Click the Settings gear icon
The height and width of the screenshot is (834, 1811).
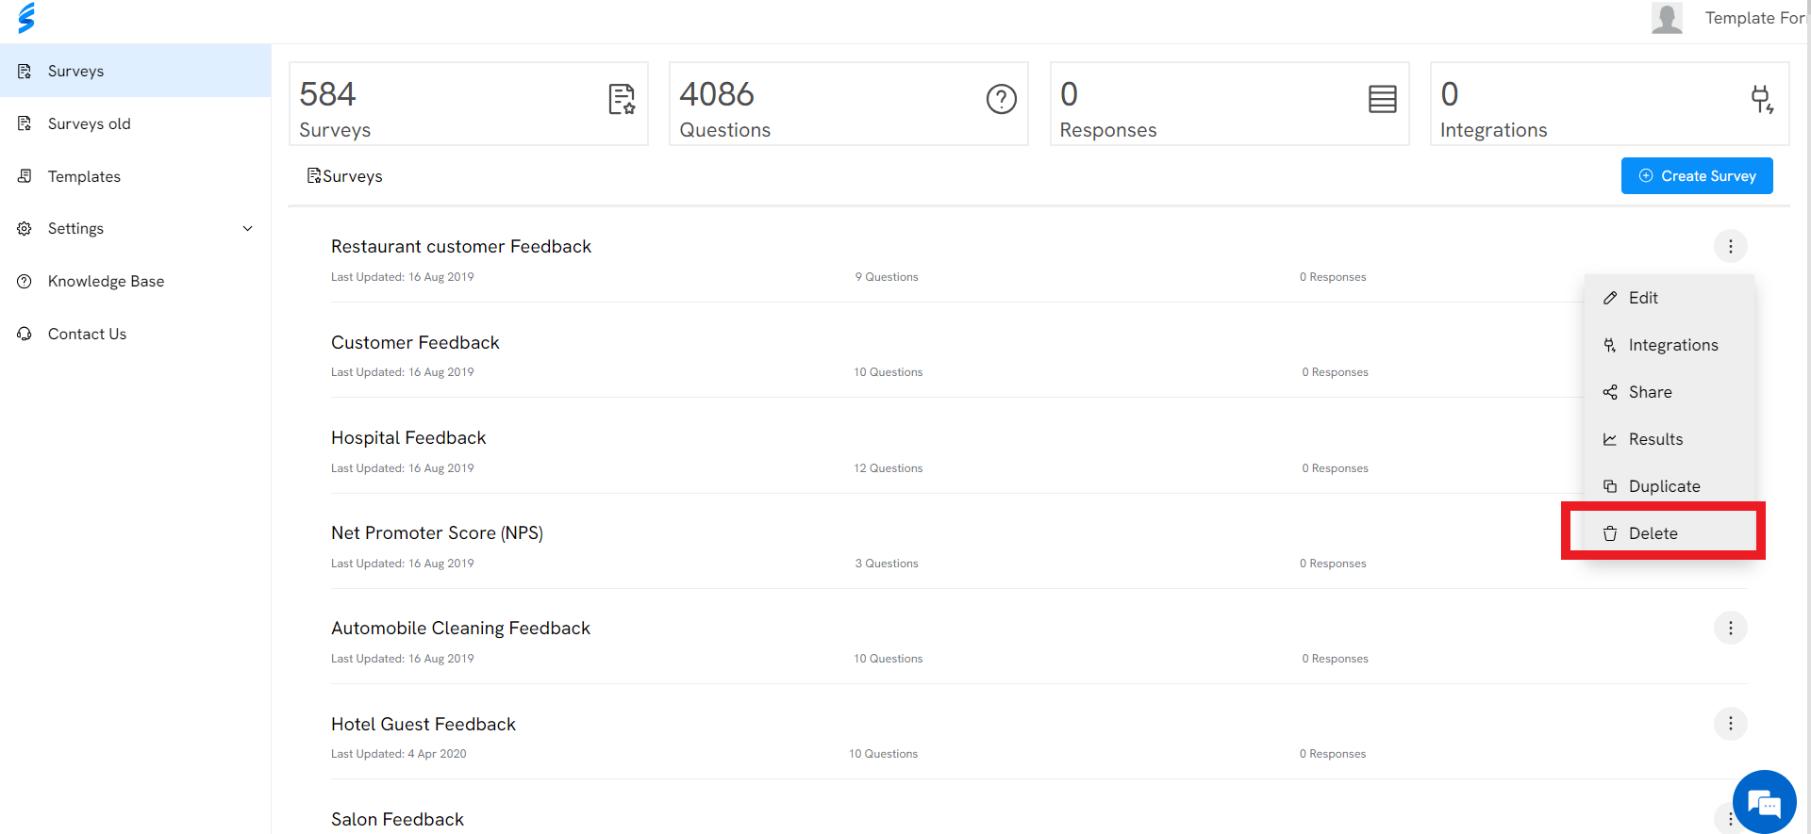(x=25, y=229)
